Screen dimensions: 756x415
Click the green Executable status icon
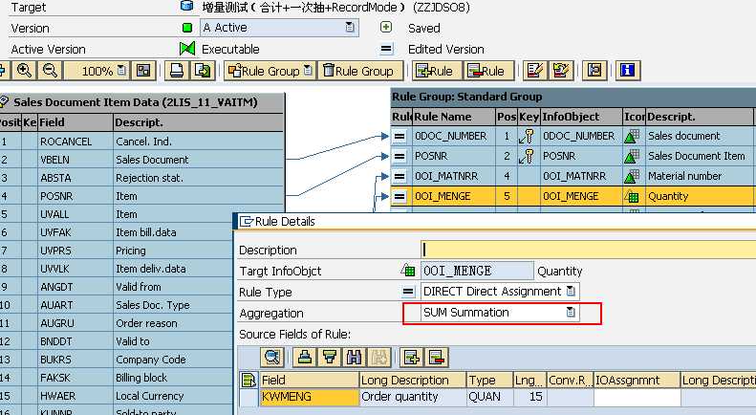click(x=187, y=49)
